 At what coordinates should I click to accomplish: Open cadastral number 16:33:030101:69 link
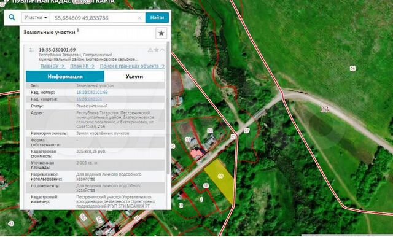[x=92, y=92]
